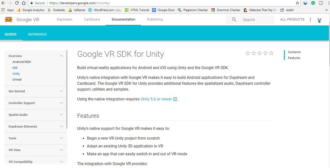
Task: Select Unity in sidebar
Action: click(x=16, y=74)
